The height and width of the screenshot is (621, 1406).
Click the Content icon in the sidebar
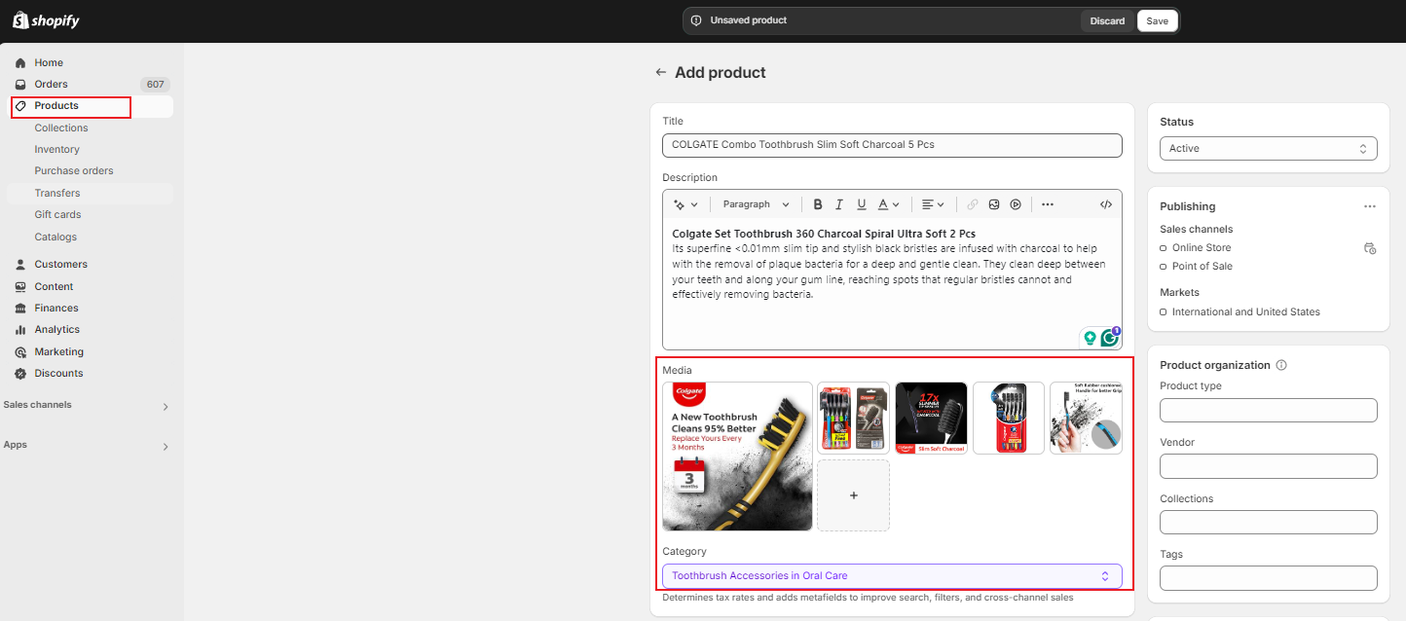coord(20,286)
